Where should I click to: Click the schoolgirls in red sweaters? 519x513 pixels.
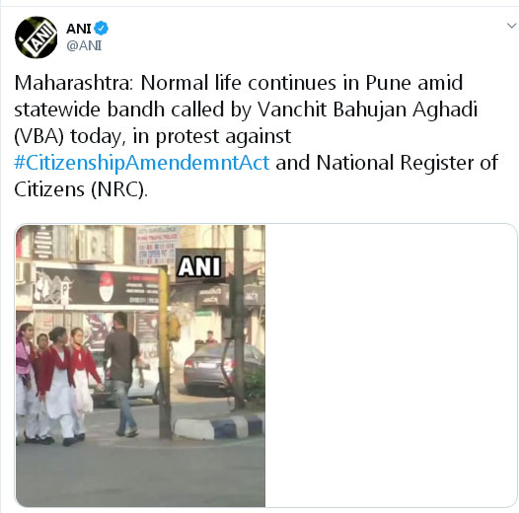coord(58,382)
